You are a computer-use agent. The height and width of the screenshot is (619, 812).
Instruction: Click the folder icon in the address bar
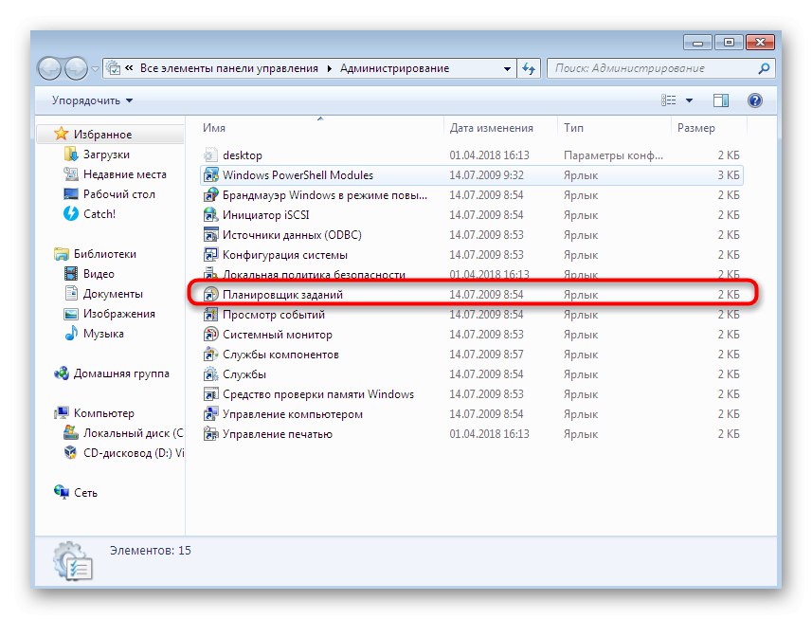[x=114, y=68]
